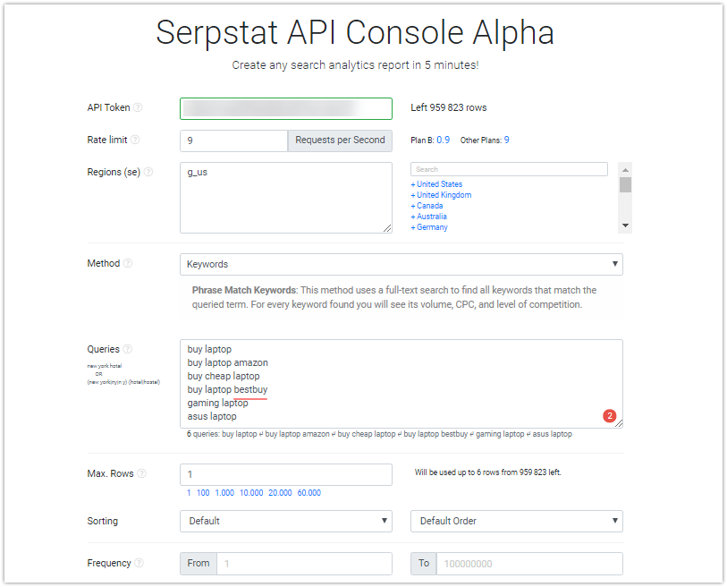This screenshot has width=727, height=587.
Task: Click the red spellcheck badge showing 2
Action: tap(609, 416)
